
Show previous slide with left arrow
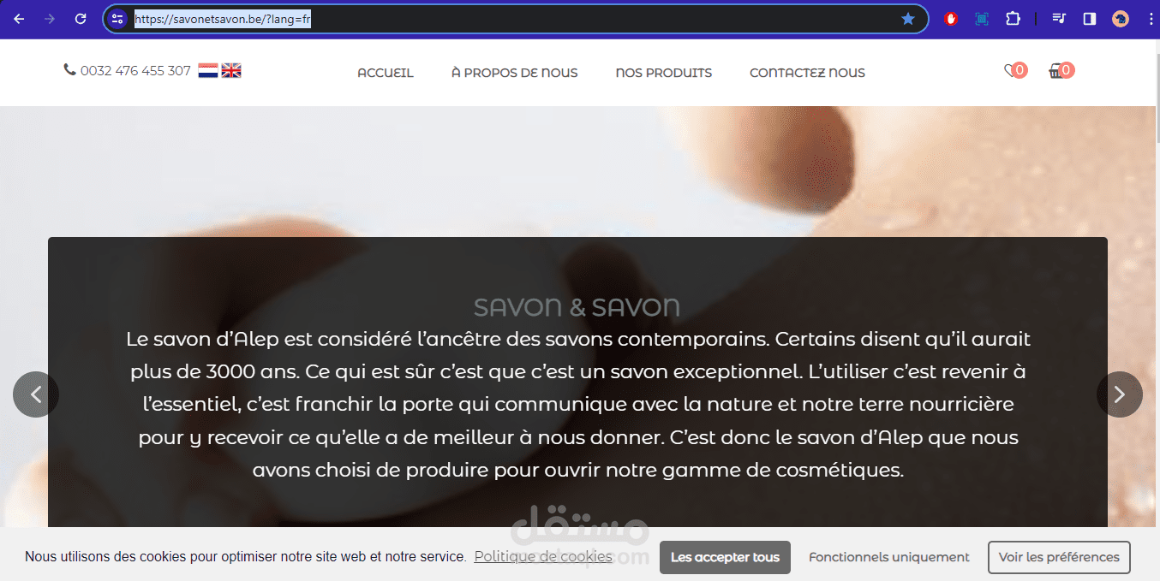click(x=36, y=394)
